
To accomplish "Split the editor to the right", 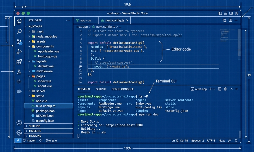I will tap(230, 20).
